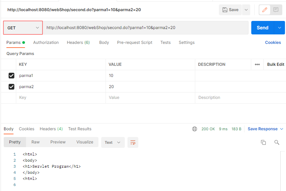The image size is (286, 191).
Task: Click the Send button
Action: point(262,28)
